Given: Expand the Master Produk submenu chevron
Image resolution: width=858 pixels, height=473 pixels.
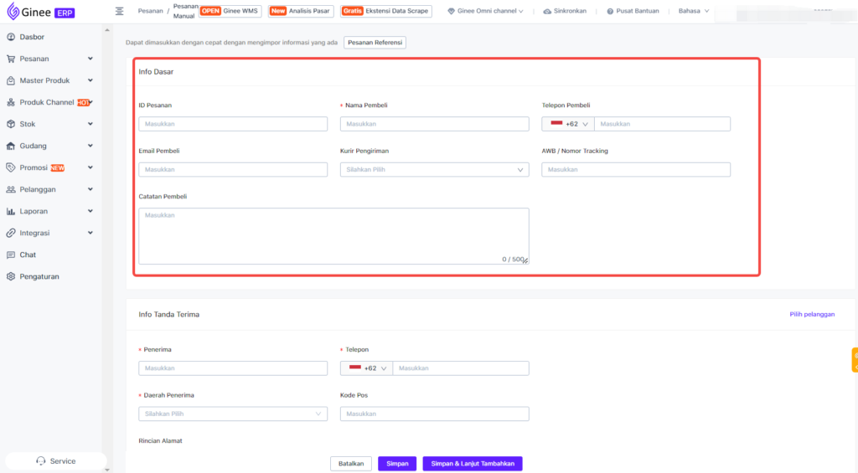Looking at the screenshot, I should 90,80.
